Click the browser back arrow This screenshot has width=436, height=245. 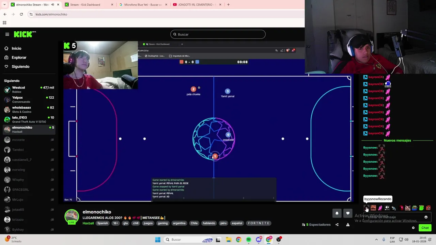pos(5,14)
